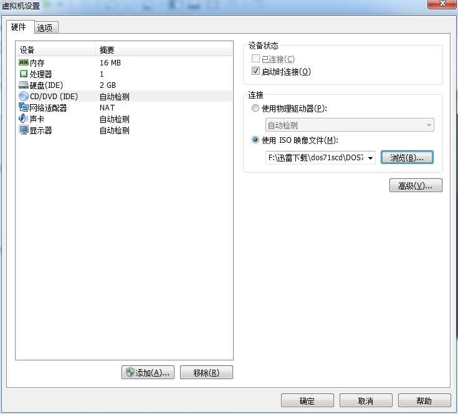Click the hard disk icon beside 硬盘(IDE)
Image resolution: width=458 pixels, height=414 pixels.
pos(24,85)
